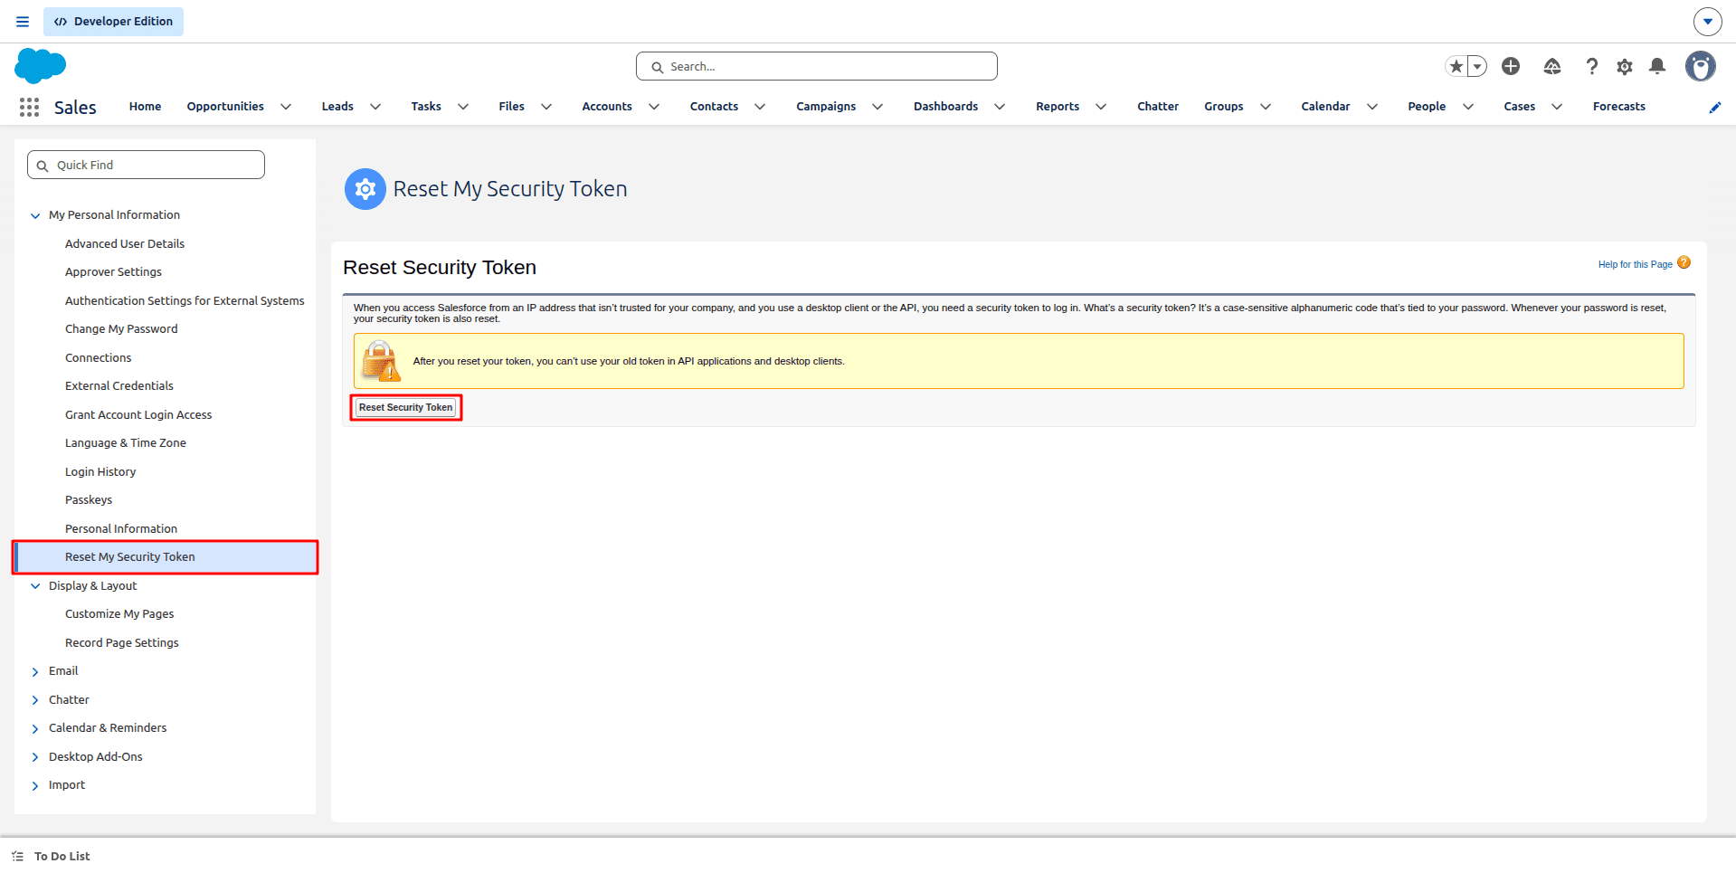
Task: Open the Global Actions plus icon
Action: (1511, 66)
